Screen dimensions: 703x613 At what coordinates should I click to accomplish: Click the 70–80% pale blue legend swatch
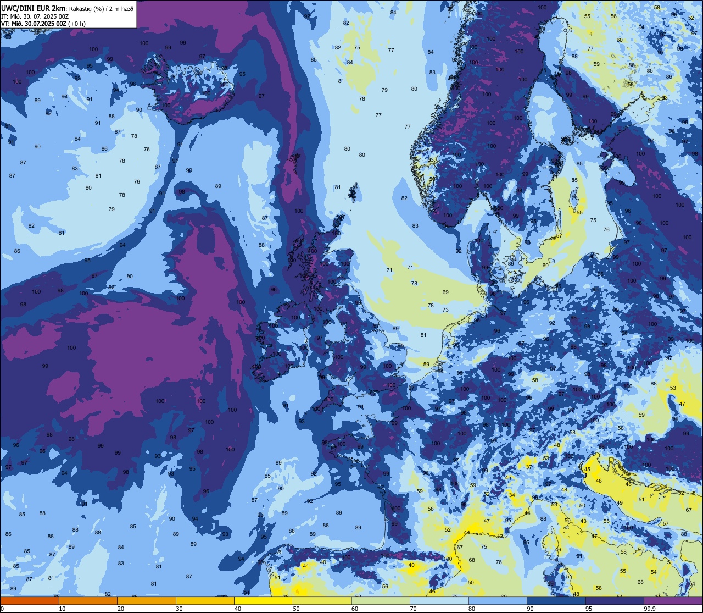tap(439, 600)
